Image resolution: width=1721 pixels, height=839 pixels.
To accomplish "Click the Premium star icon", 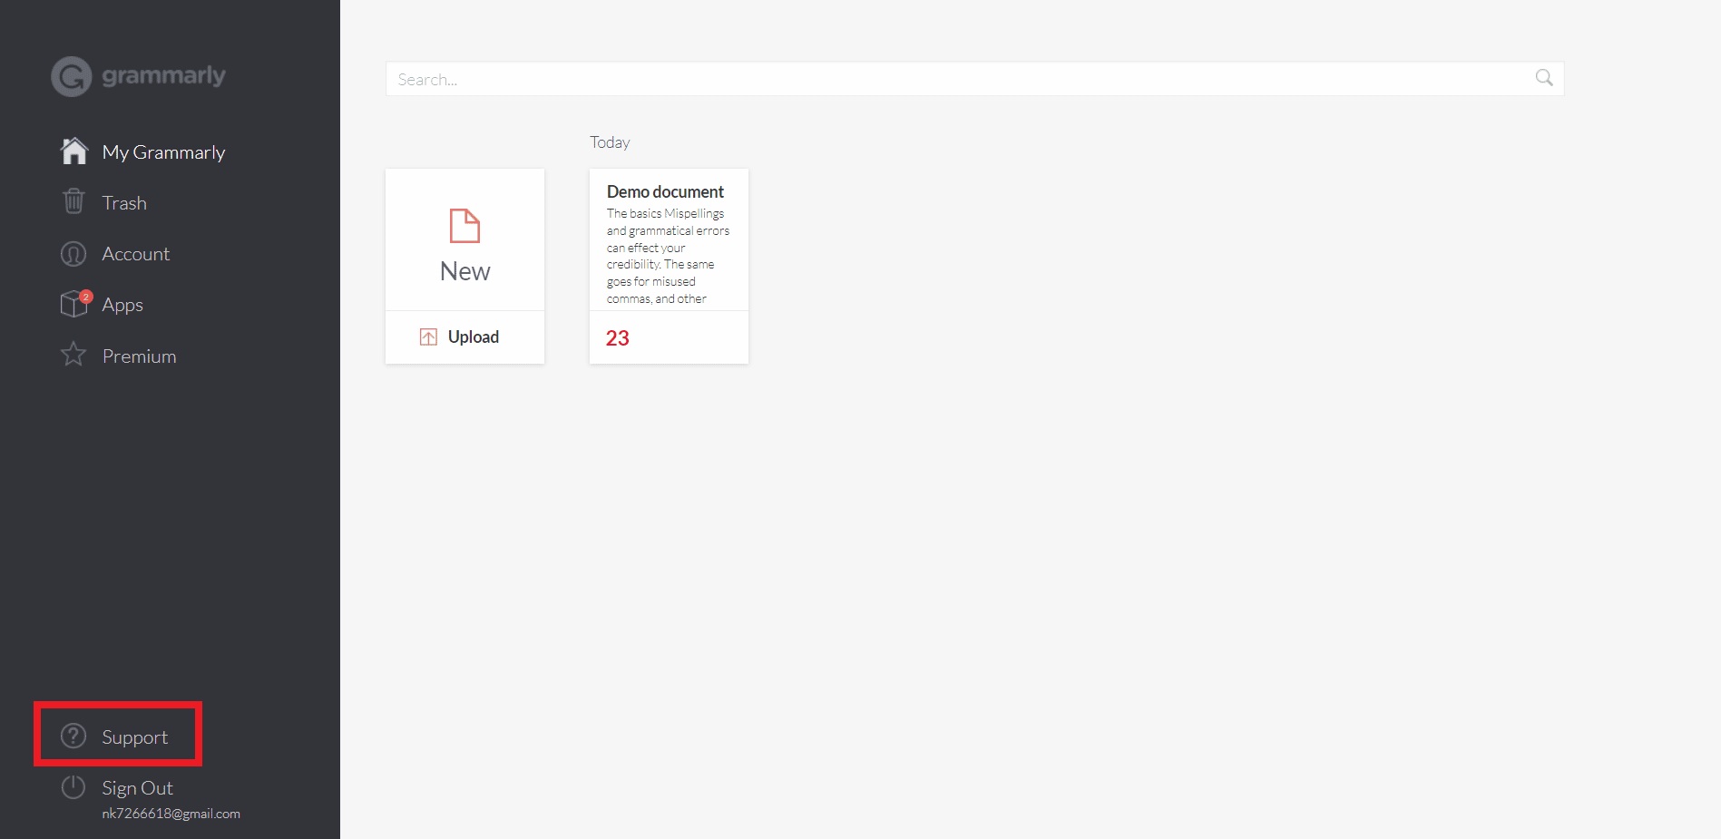I will [73, 355].
